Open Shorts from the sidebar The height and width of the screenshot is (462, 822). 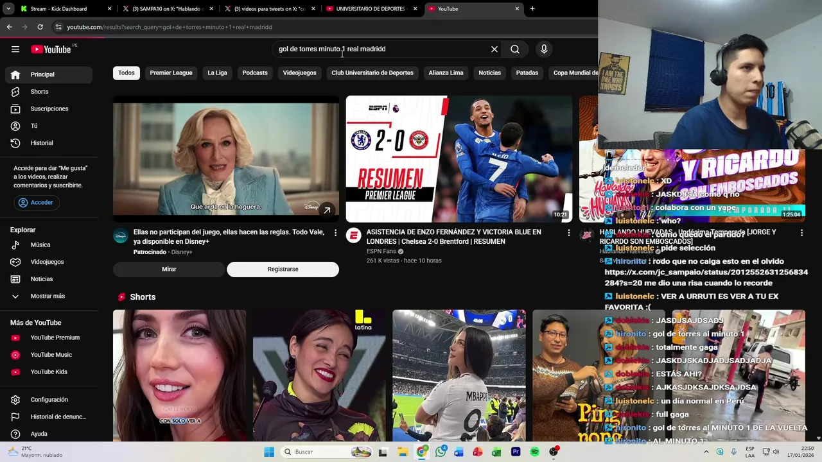(x=49, y=92)
